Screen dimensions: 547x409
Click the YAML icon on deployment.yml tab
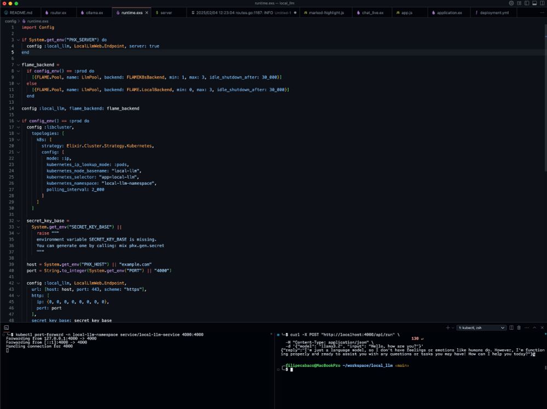point(476,13)
